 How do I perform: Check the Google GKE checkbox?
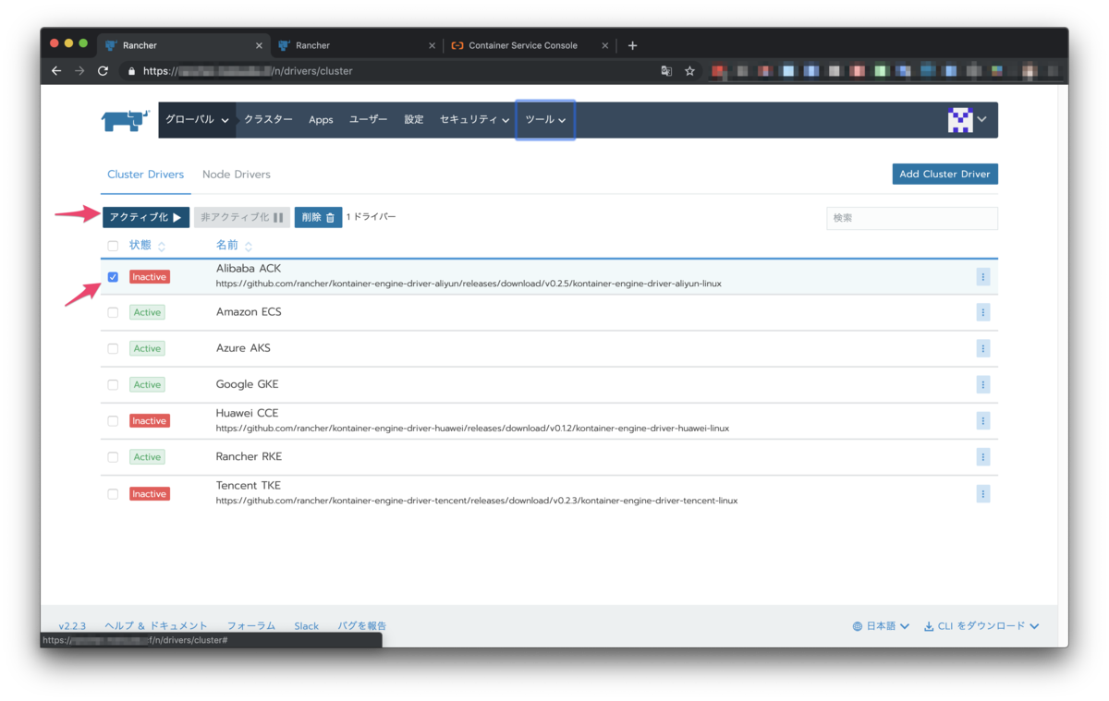pyautogui.click(x=113, y=384)
